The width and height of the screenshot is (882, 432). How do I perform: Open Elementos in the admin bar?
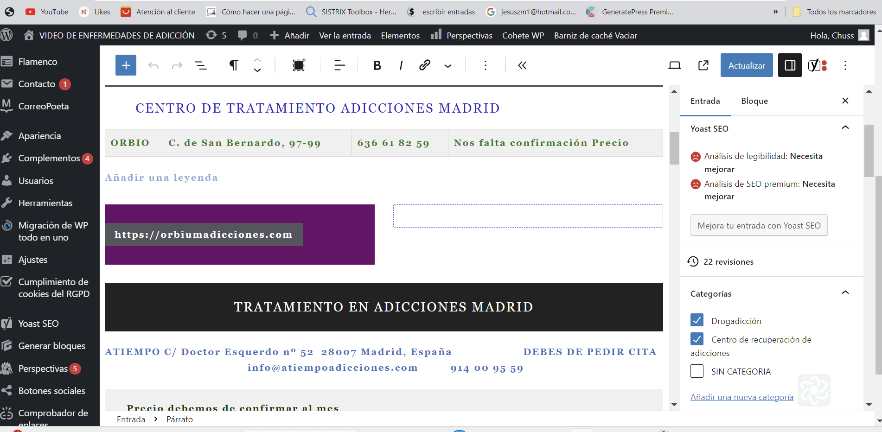tap(400, 35)
